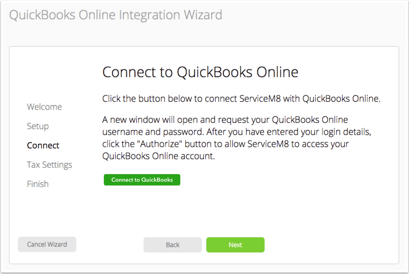
Task: Cancel the wizard with Cancel Wizard
Action: [47, 244]
